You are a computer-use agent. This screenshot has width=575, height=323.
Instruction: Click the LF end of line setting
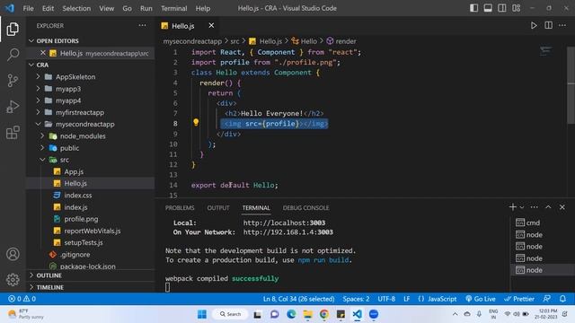[x=407, y=299]
